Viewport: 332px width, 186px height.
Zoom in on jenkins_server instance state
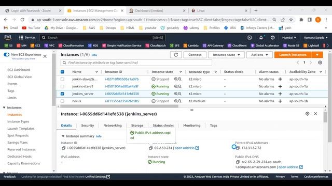click(176, 94)
